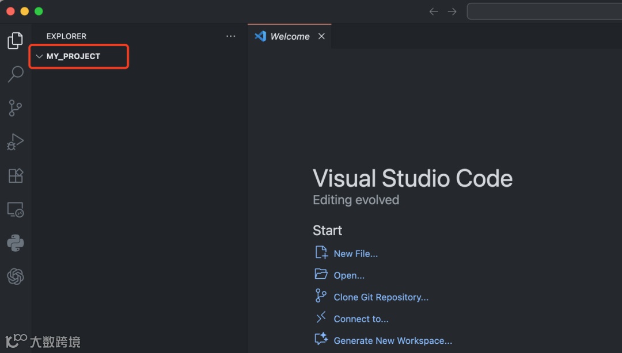This screenshot has width=622, height=353.
Task: Click the Generate New Workspace... link
Action: click(393, 341)
